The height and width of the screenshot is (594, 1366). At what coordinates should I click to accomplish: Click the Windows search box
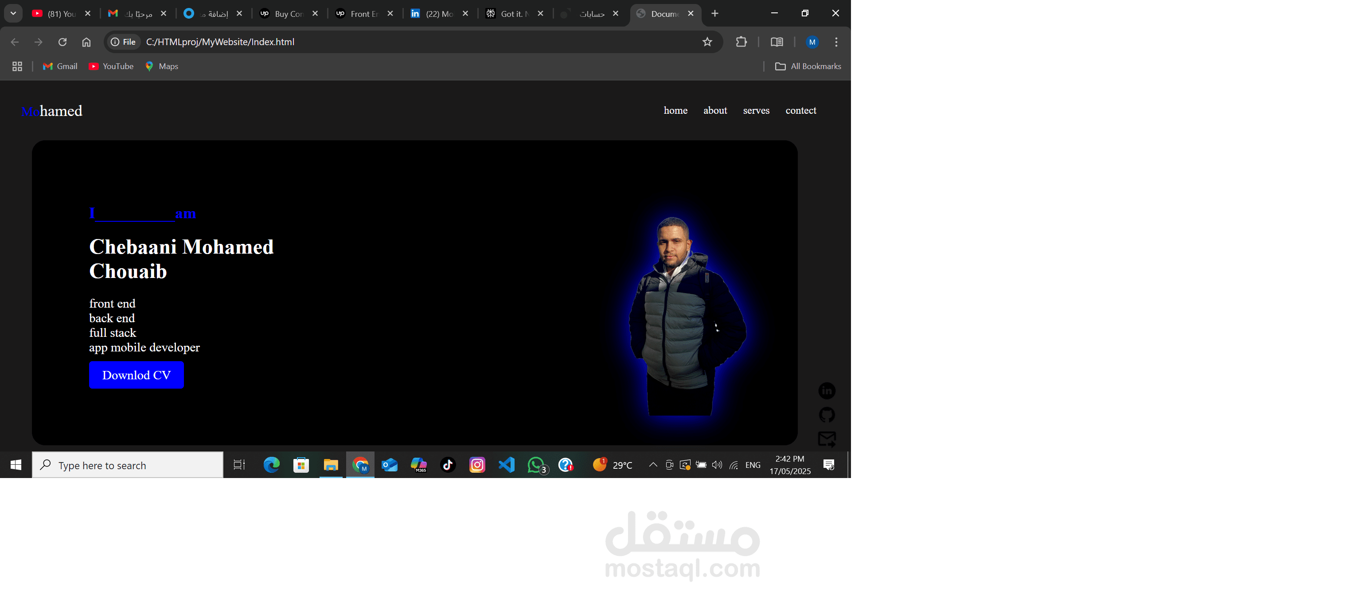128,465
